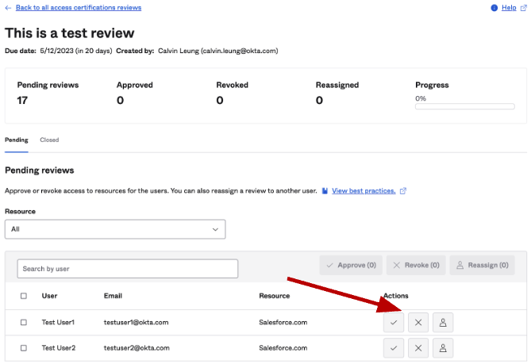Click the blue Help circle icon
Image resolution: width=531 pixels, height=364 pixels.
[x=494, y=8]
